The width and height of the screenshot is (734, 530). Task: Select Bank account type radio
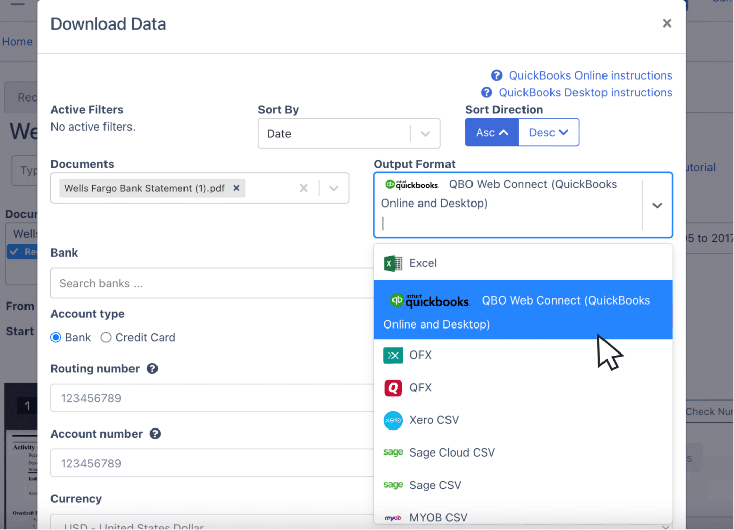click(56, 338)
